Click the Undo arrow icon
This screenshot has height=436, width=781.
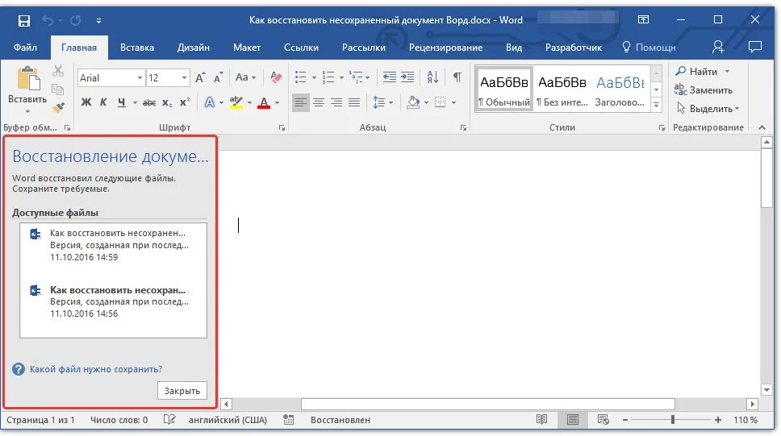(x=48, y=20)
